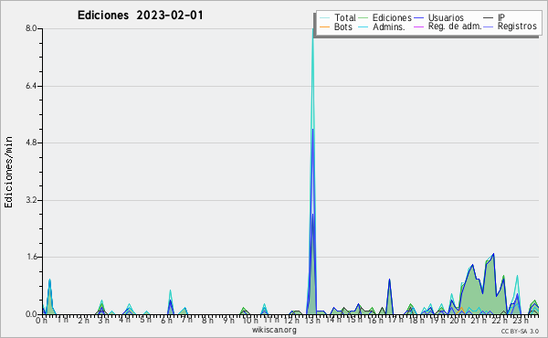Click the y-axis value 1.6

31,257
